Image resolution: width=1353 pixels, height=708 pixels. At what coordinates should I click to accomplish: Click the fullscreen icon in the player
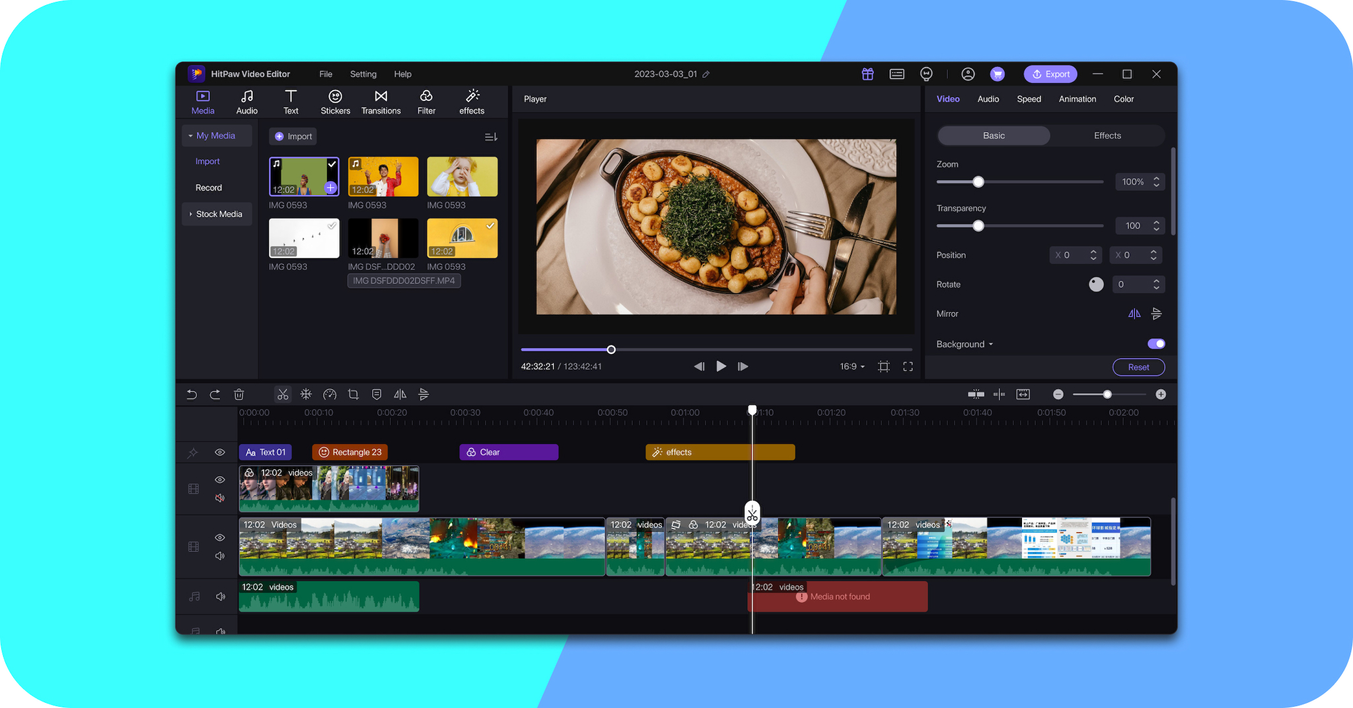pyautogui.click(x=908, y=367)
